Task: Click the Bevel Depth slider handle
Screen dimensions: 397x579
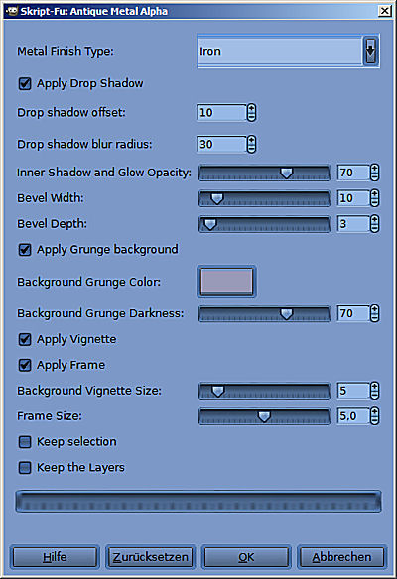Action: tap(210, 224)
